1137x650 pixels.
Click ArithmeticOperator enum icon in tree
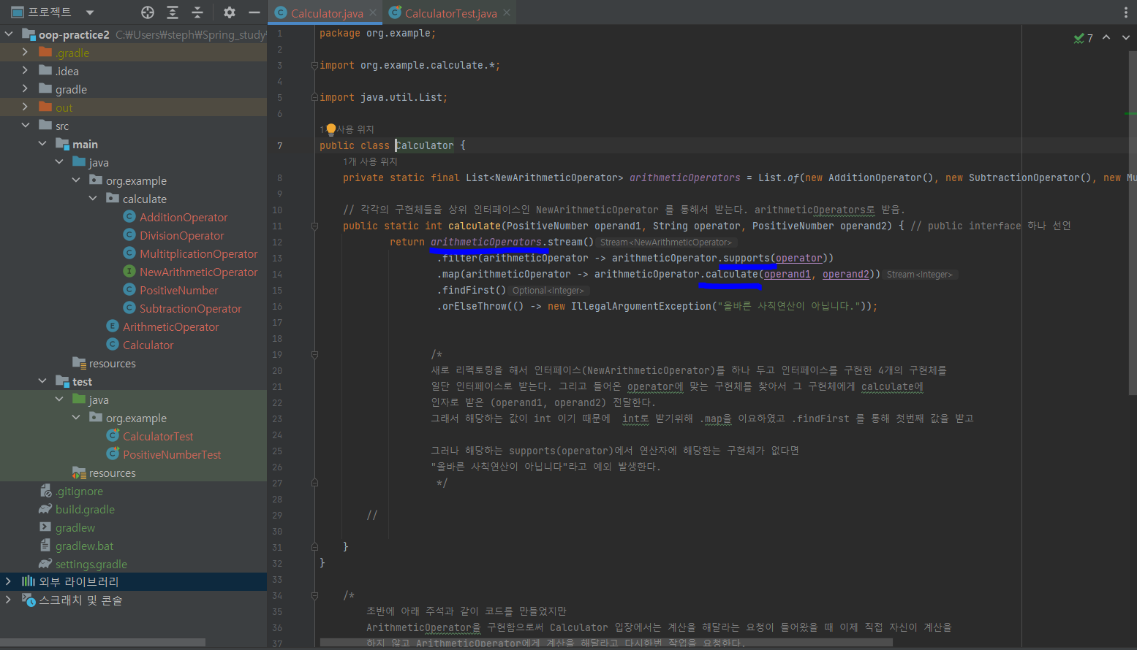point(113,326)
